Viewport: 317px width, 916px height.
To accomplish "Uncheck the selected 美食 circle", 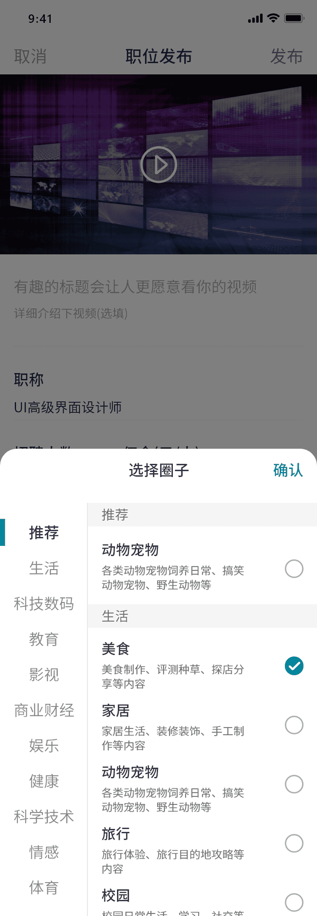I will point(294,666).
